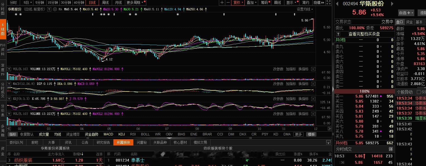Viewport: 426px width, 166px height.
Task: Switch to 周线 chart tab
Action: 105,3
